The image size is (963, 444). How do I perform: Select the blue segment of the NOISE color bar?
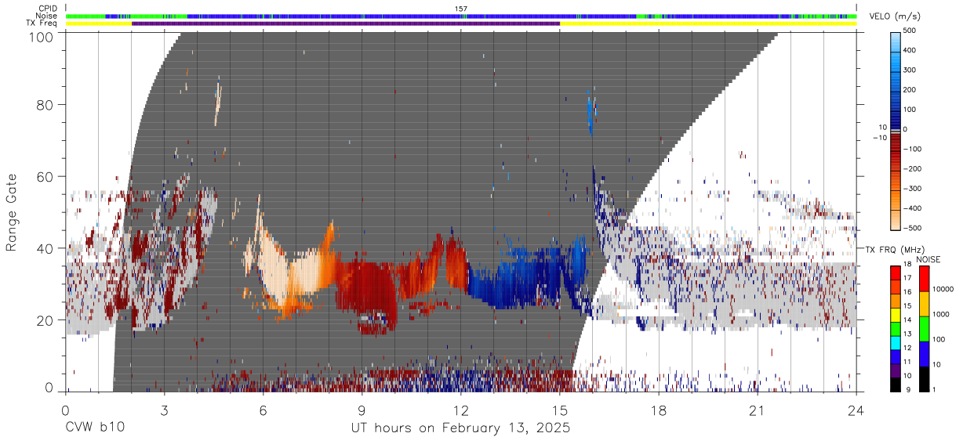click(x=923, y=354)
